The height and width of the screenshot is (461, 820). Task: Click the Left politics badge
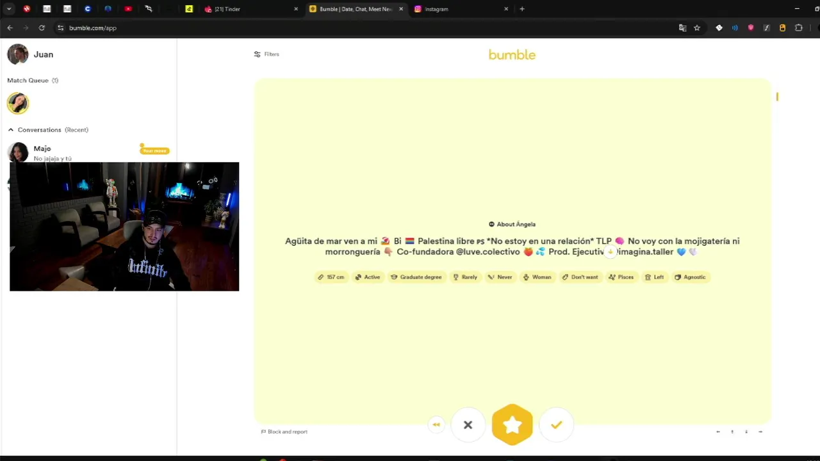[654, 277]
